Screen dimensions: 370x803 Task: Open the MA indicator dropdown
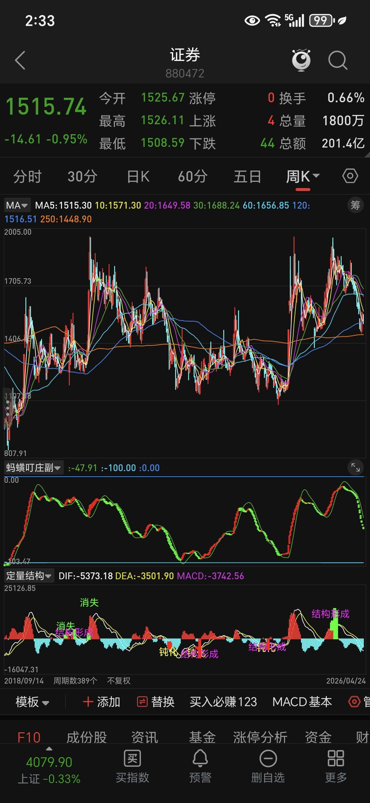point(17,205)
